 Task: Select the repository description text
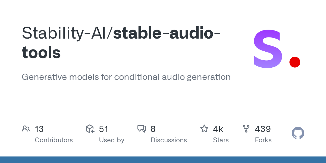pos(126,77)
